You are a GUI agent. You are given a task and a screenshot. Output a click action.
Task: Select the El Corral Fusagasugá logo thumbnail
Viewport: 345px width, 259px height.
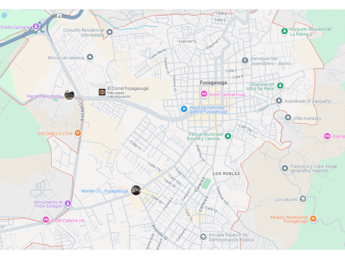click(102, 92)
